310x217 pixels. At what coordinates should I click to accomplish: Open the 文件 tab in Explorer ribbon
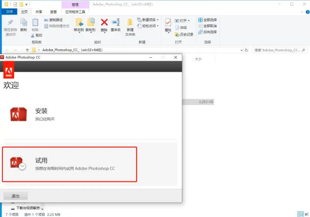[9, 12]
